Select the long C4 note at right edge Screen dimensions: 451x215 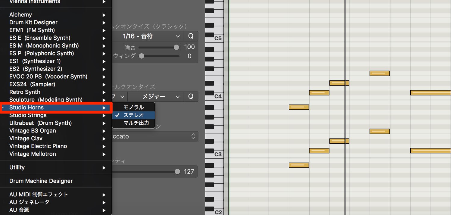click(x=431, y=93)
